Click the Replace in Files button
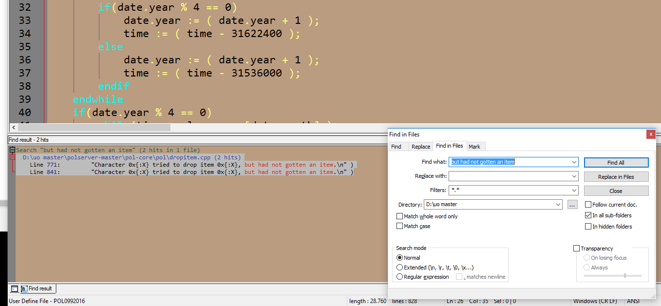The height and width of the screenshot is (306, 661). point(616,177)
